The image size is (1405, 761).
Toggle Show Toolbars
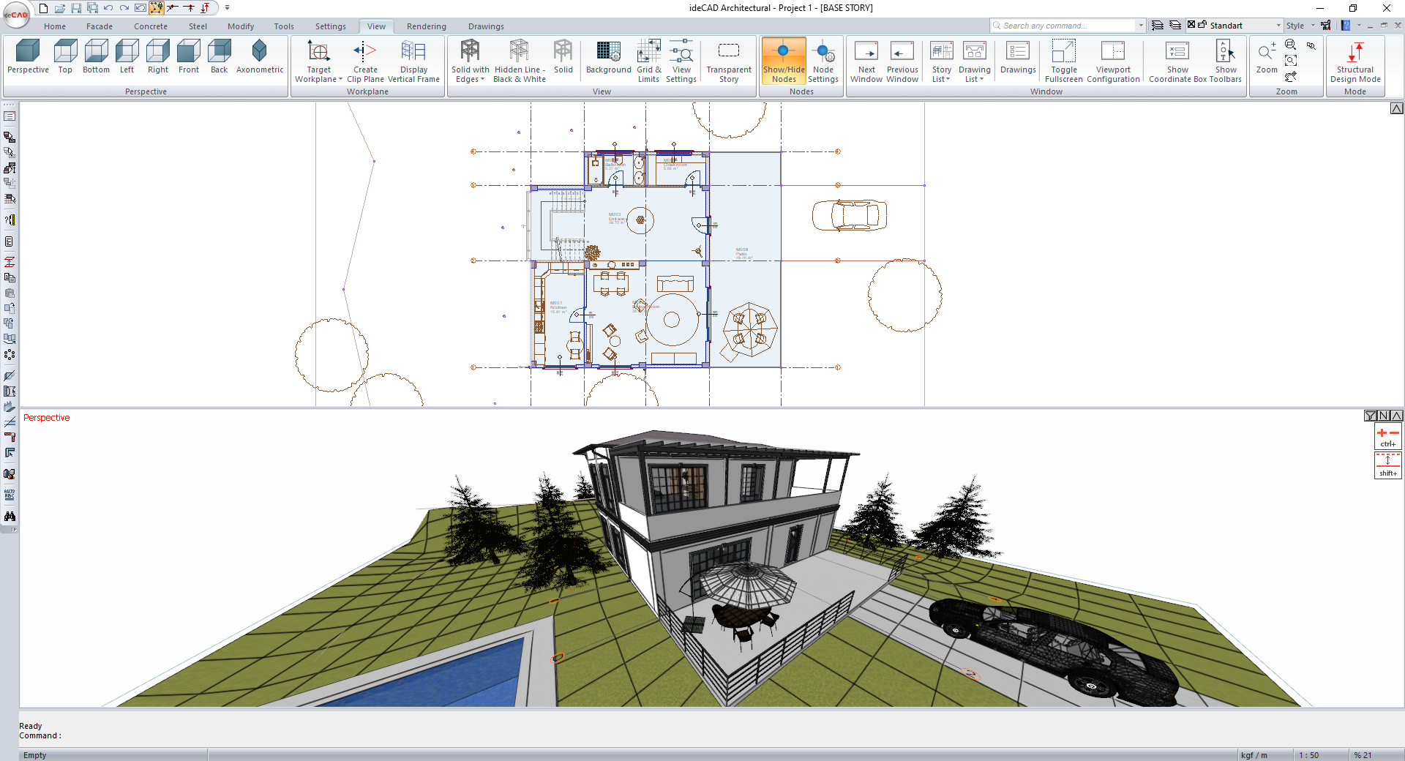click(1226, 61)
